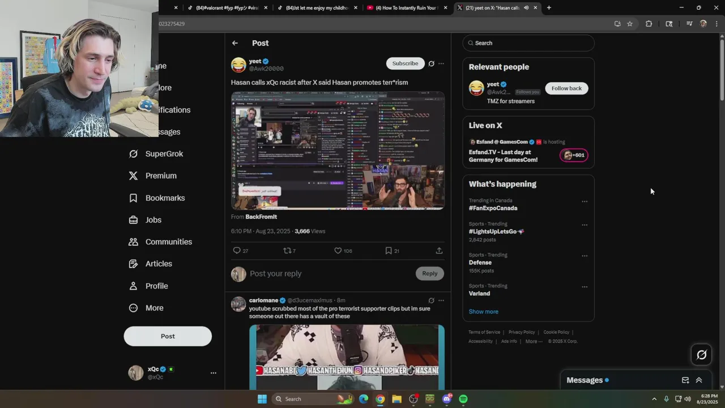This screenshot has height=408, width=725.
Task: Open Discord from the taskbar
Action: click(447, 399)
